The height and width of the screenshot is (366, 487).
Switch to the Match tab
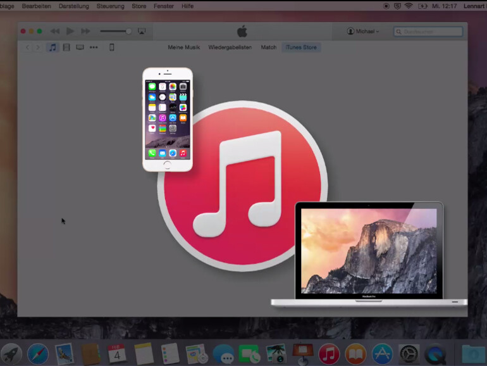coord(269,47)
